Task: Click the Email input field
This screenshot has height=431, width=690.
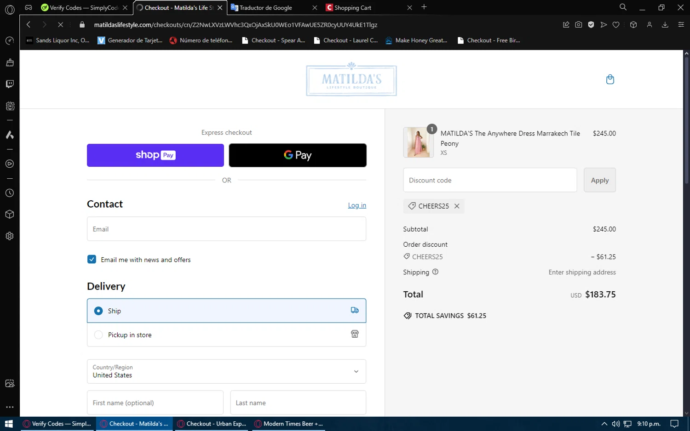Action: point(226,229)
